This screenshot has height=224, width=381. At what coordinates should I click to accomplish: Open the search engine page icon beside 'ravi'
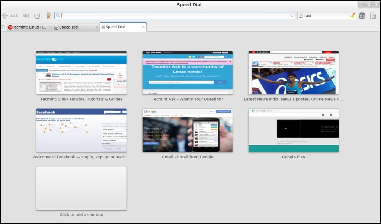[x=301, y=16]
